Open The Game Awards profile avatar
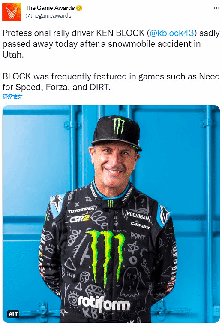 pyautogui.click(x=11, y=12)
